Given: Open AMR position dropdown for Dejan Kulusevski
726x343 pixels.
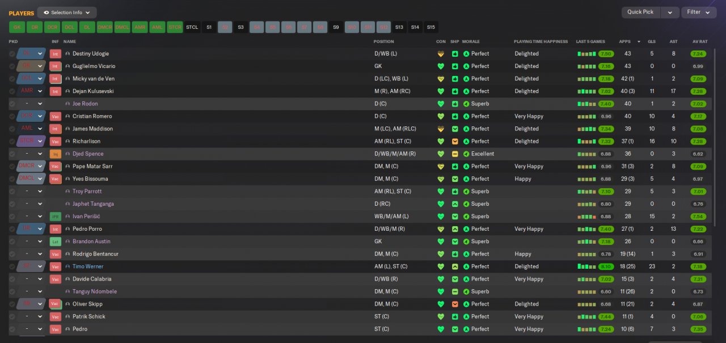Looking at the screenshot, I should [x=31, y=91].
